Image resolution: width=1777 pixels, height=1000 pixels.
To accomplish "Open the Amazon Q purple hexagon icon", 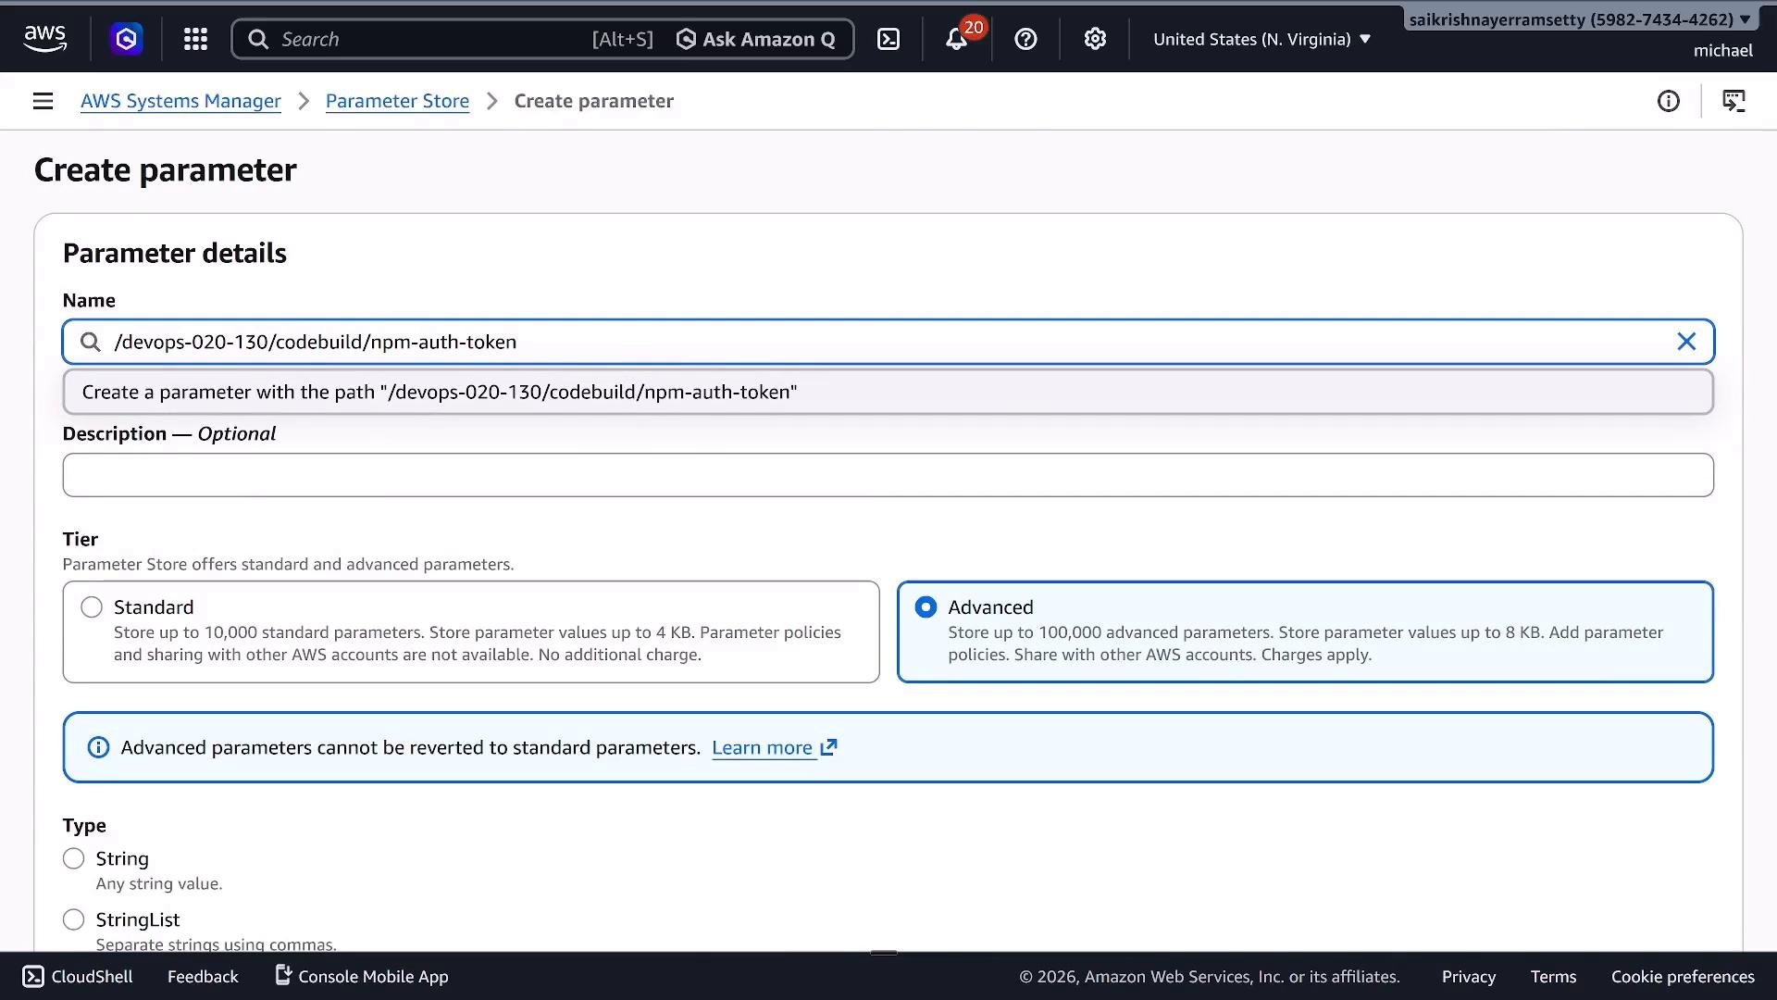I will 126,39.
